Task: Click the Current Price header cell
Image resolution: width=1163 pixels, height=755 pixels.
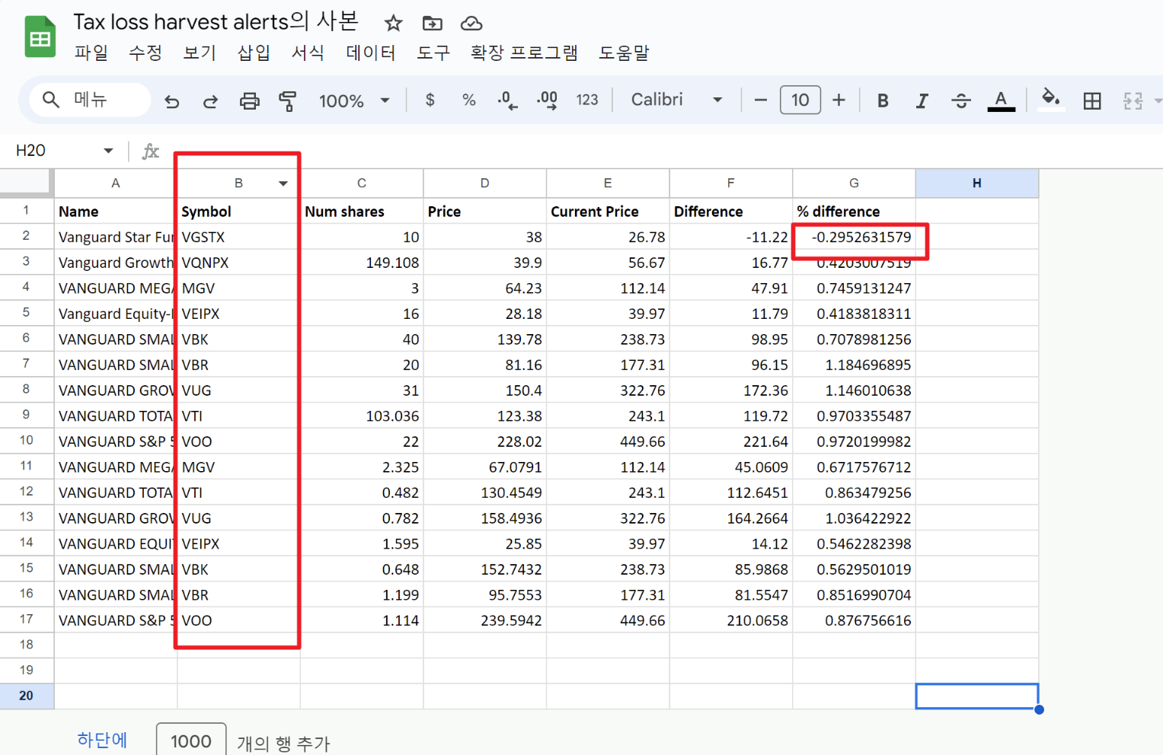Action: 608,212
